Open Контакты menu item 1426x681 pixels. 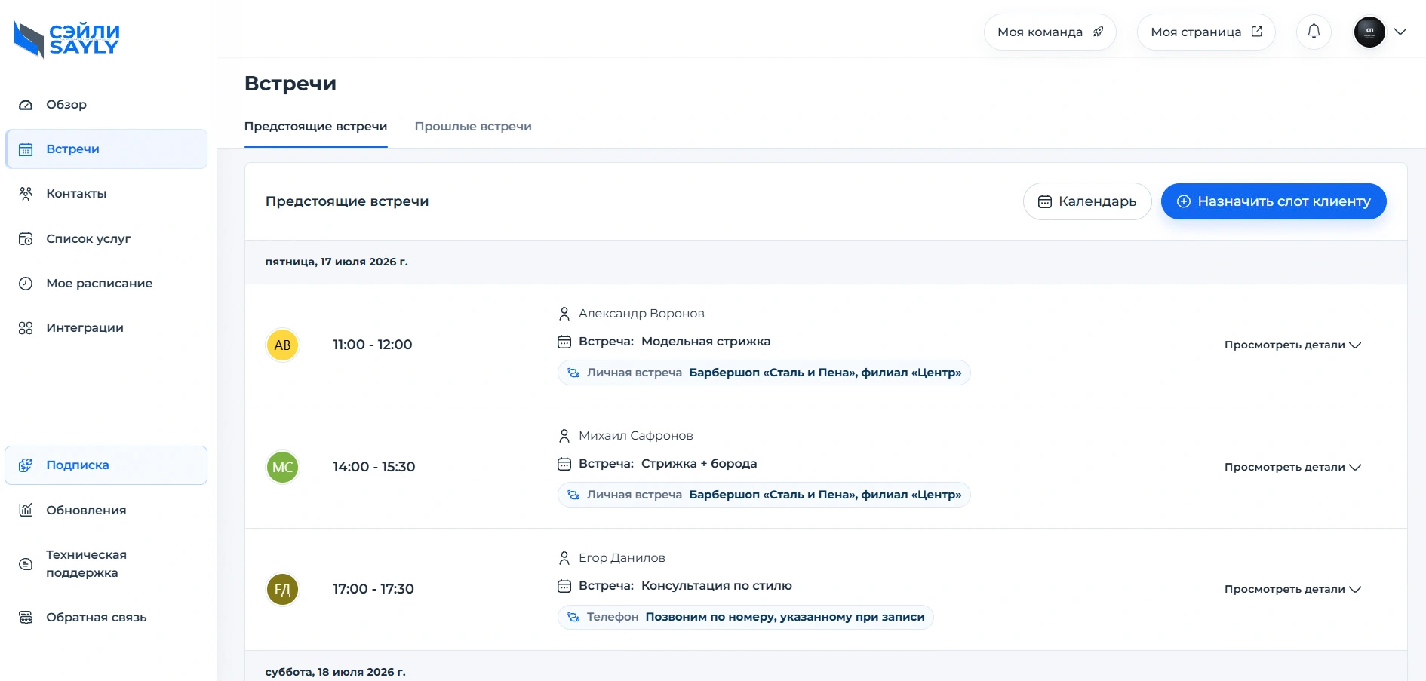pyautogui.click(x=106, y=194)
